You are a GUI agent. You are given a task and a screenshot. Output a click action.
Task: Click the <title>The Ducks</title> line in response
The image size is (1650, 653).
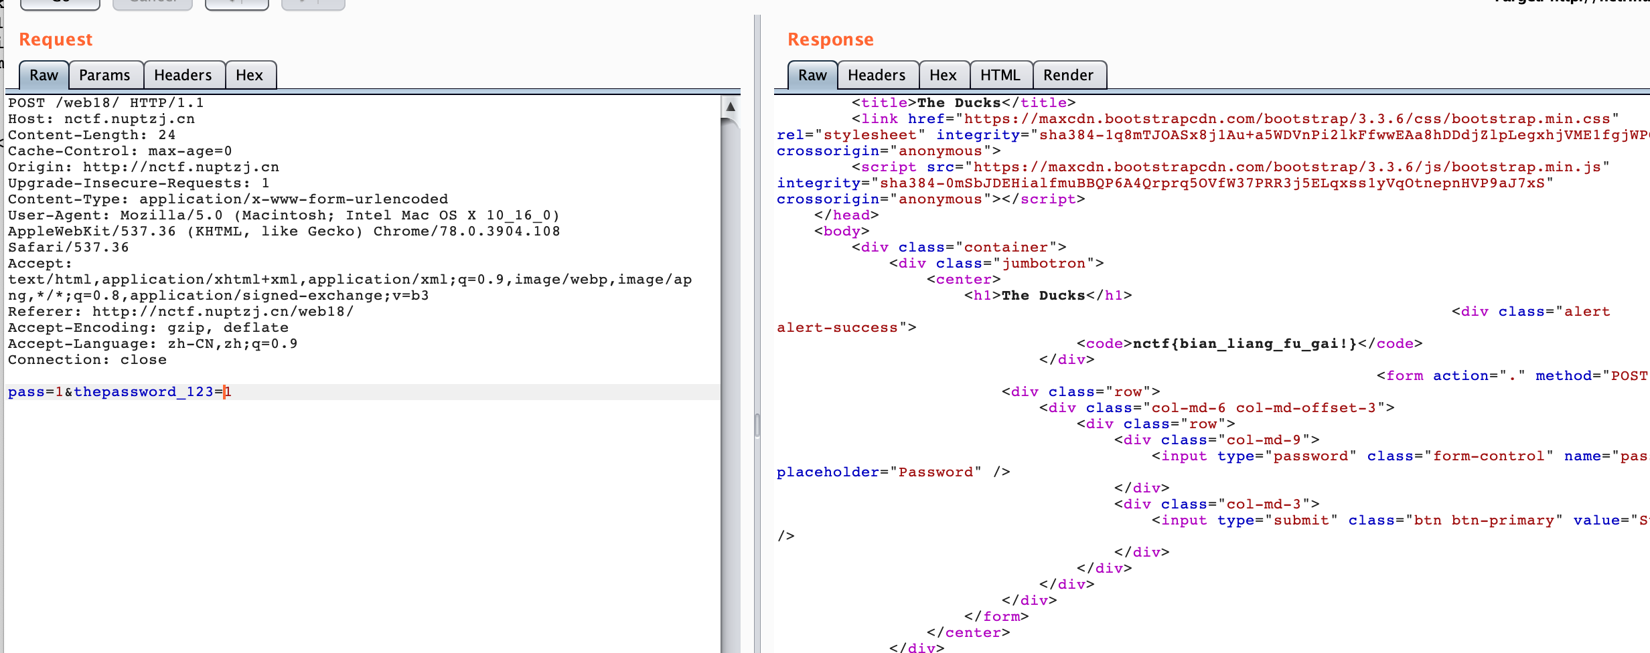(964, 103)
